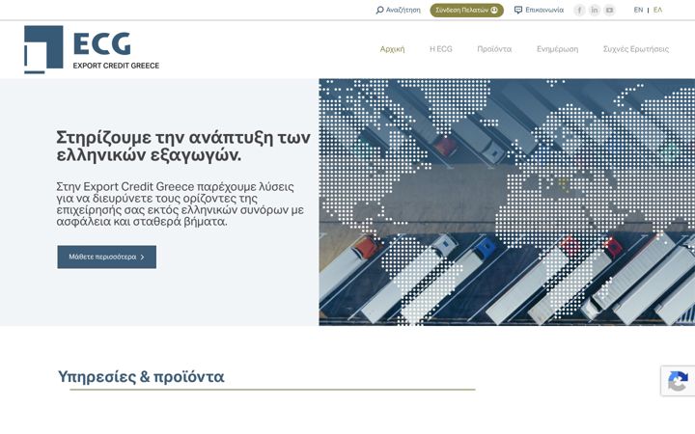Click the Σύνδεση Πελατών login button

pos(467,11)
